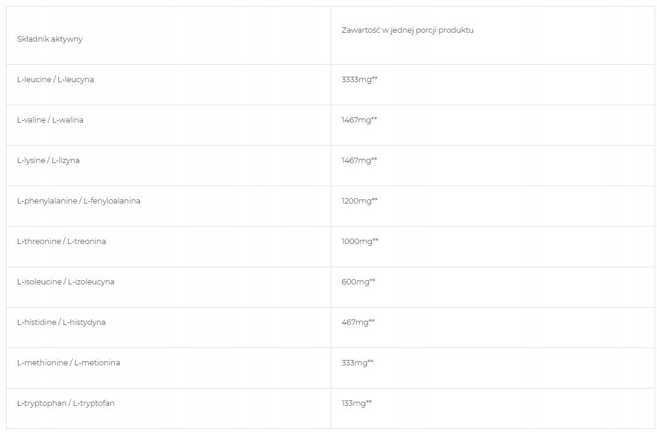This screenshot has height=432, width=657.
Task: Click the 600mg value cell
Action: click(358, 282)
